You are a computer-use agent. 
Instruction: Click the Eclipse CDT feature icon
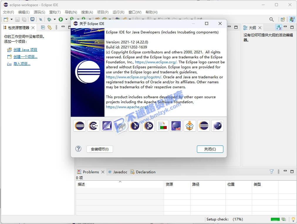pos(93,126)
